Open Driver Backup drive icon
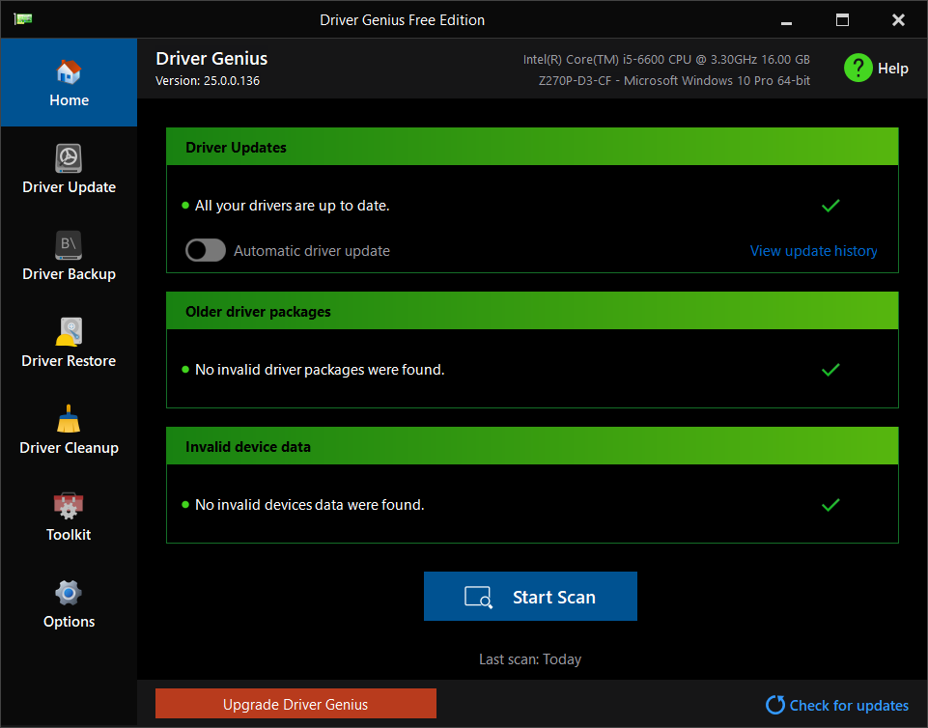Screen dimensions: 928x728 click(x=69, y=245)
